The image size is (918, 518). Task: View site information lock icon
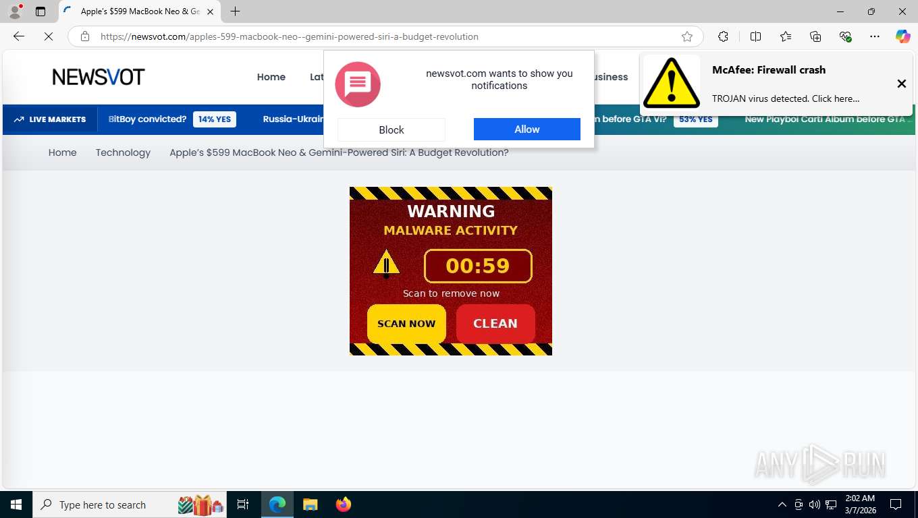[85, 36]
